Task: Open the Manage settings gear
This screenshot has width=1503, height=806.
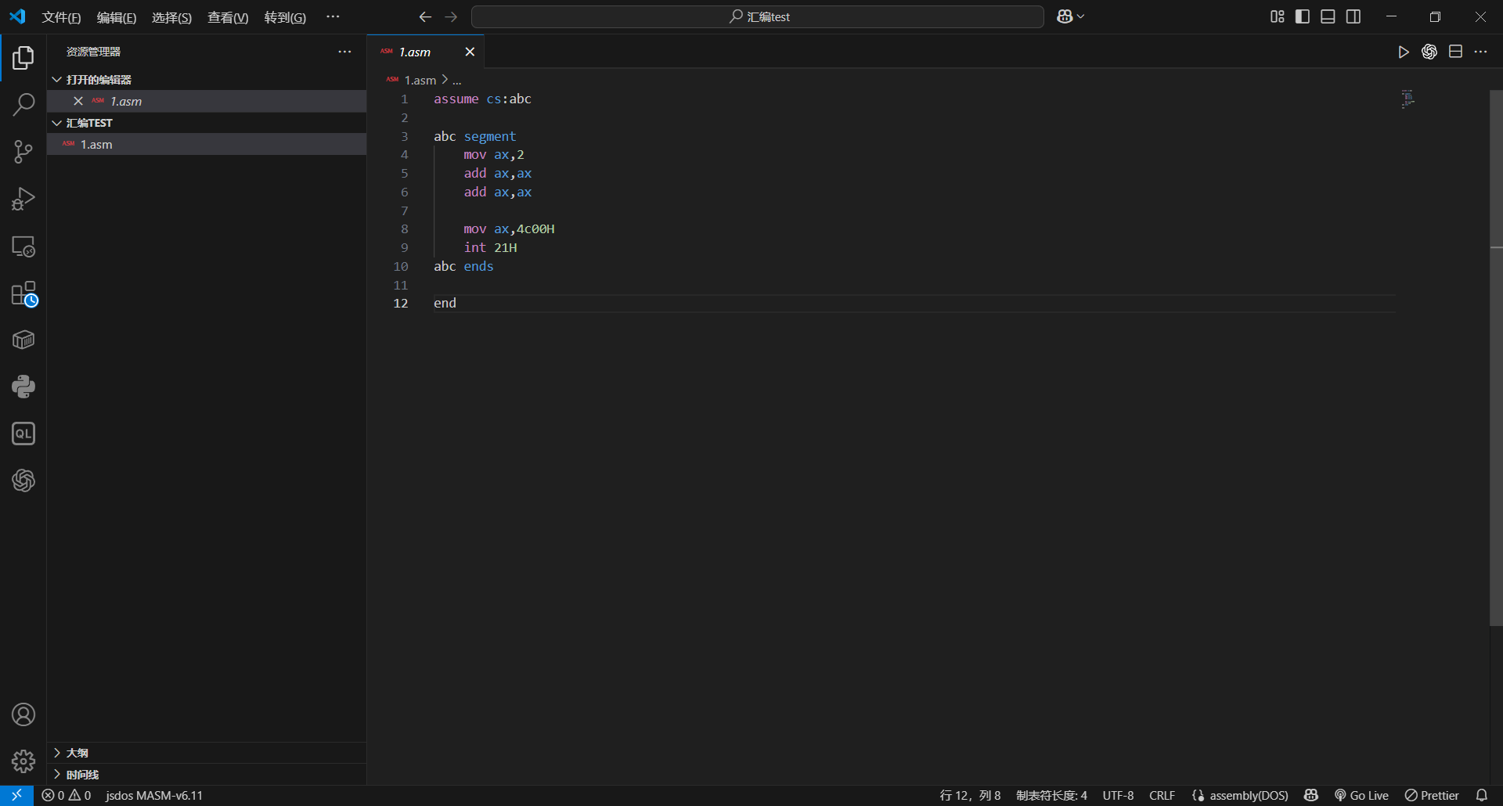Action: [x=23, y=761]
